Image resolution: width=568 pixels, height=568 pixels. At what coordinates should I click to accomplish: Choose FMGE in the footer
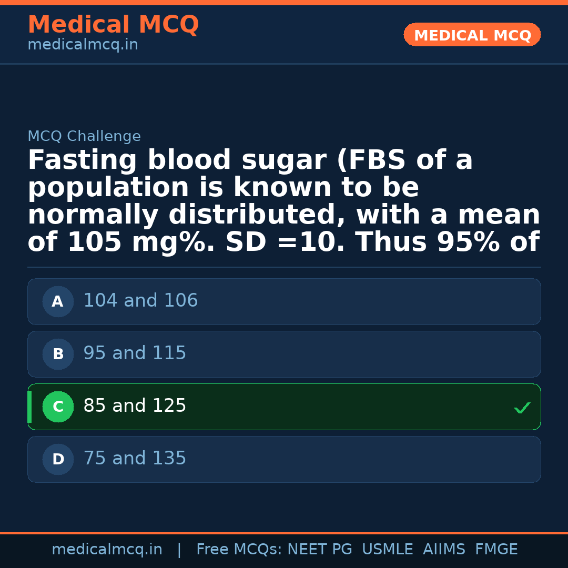tap(496, 550)
